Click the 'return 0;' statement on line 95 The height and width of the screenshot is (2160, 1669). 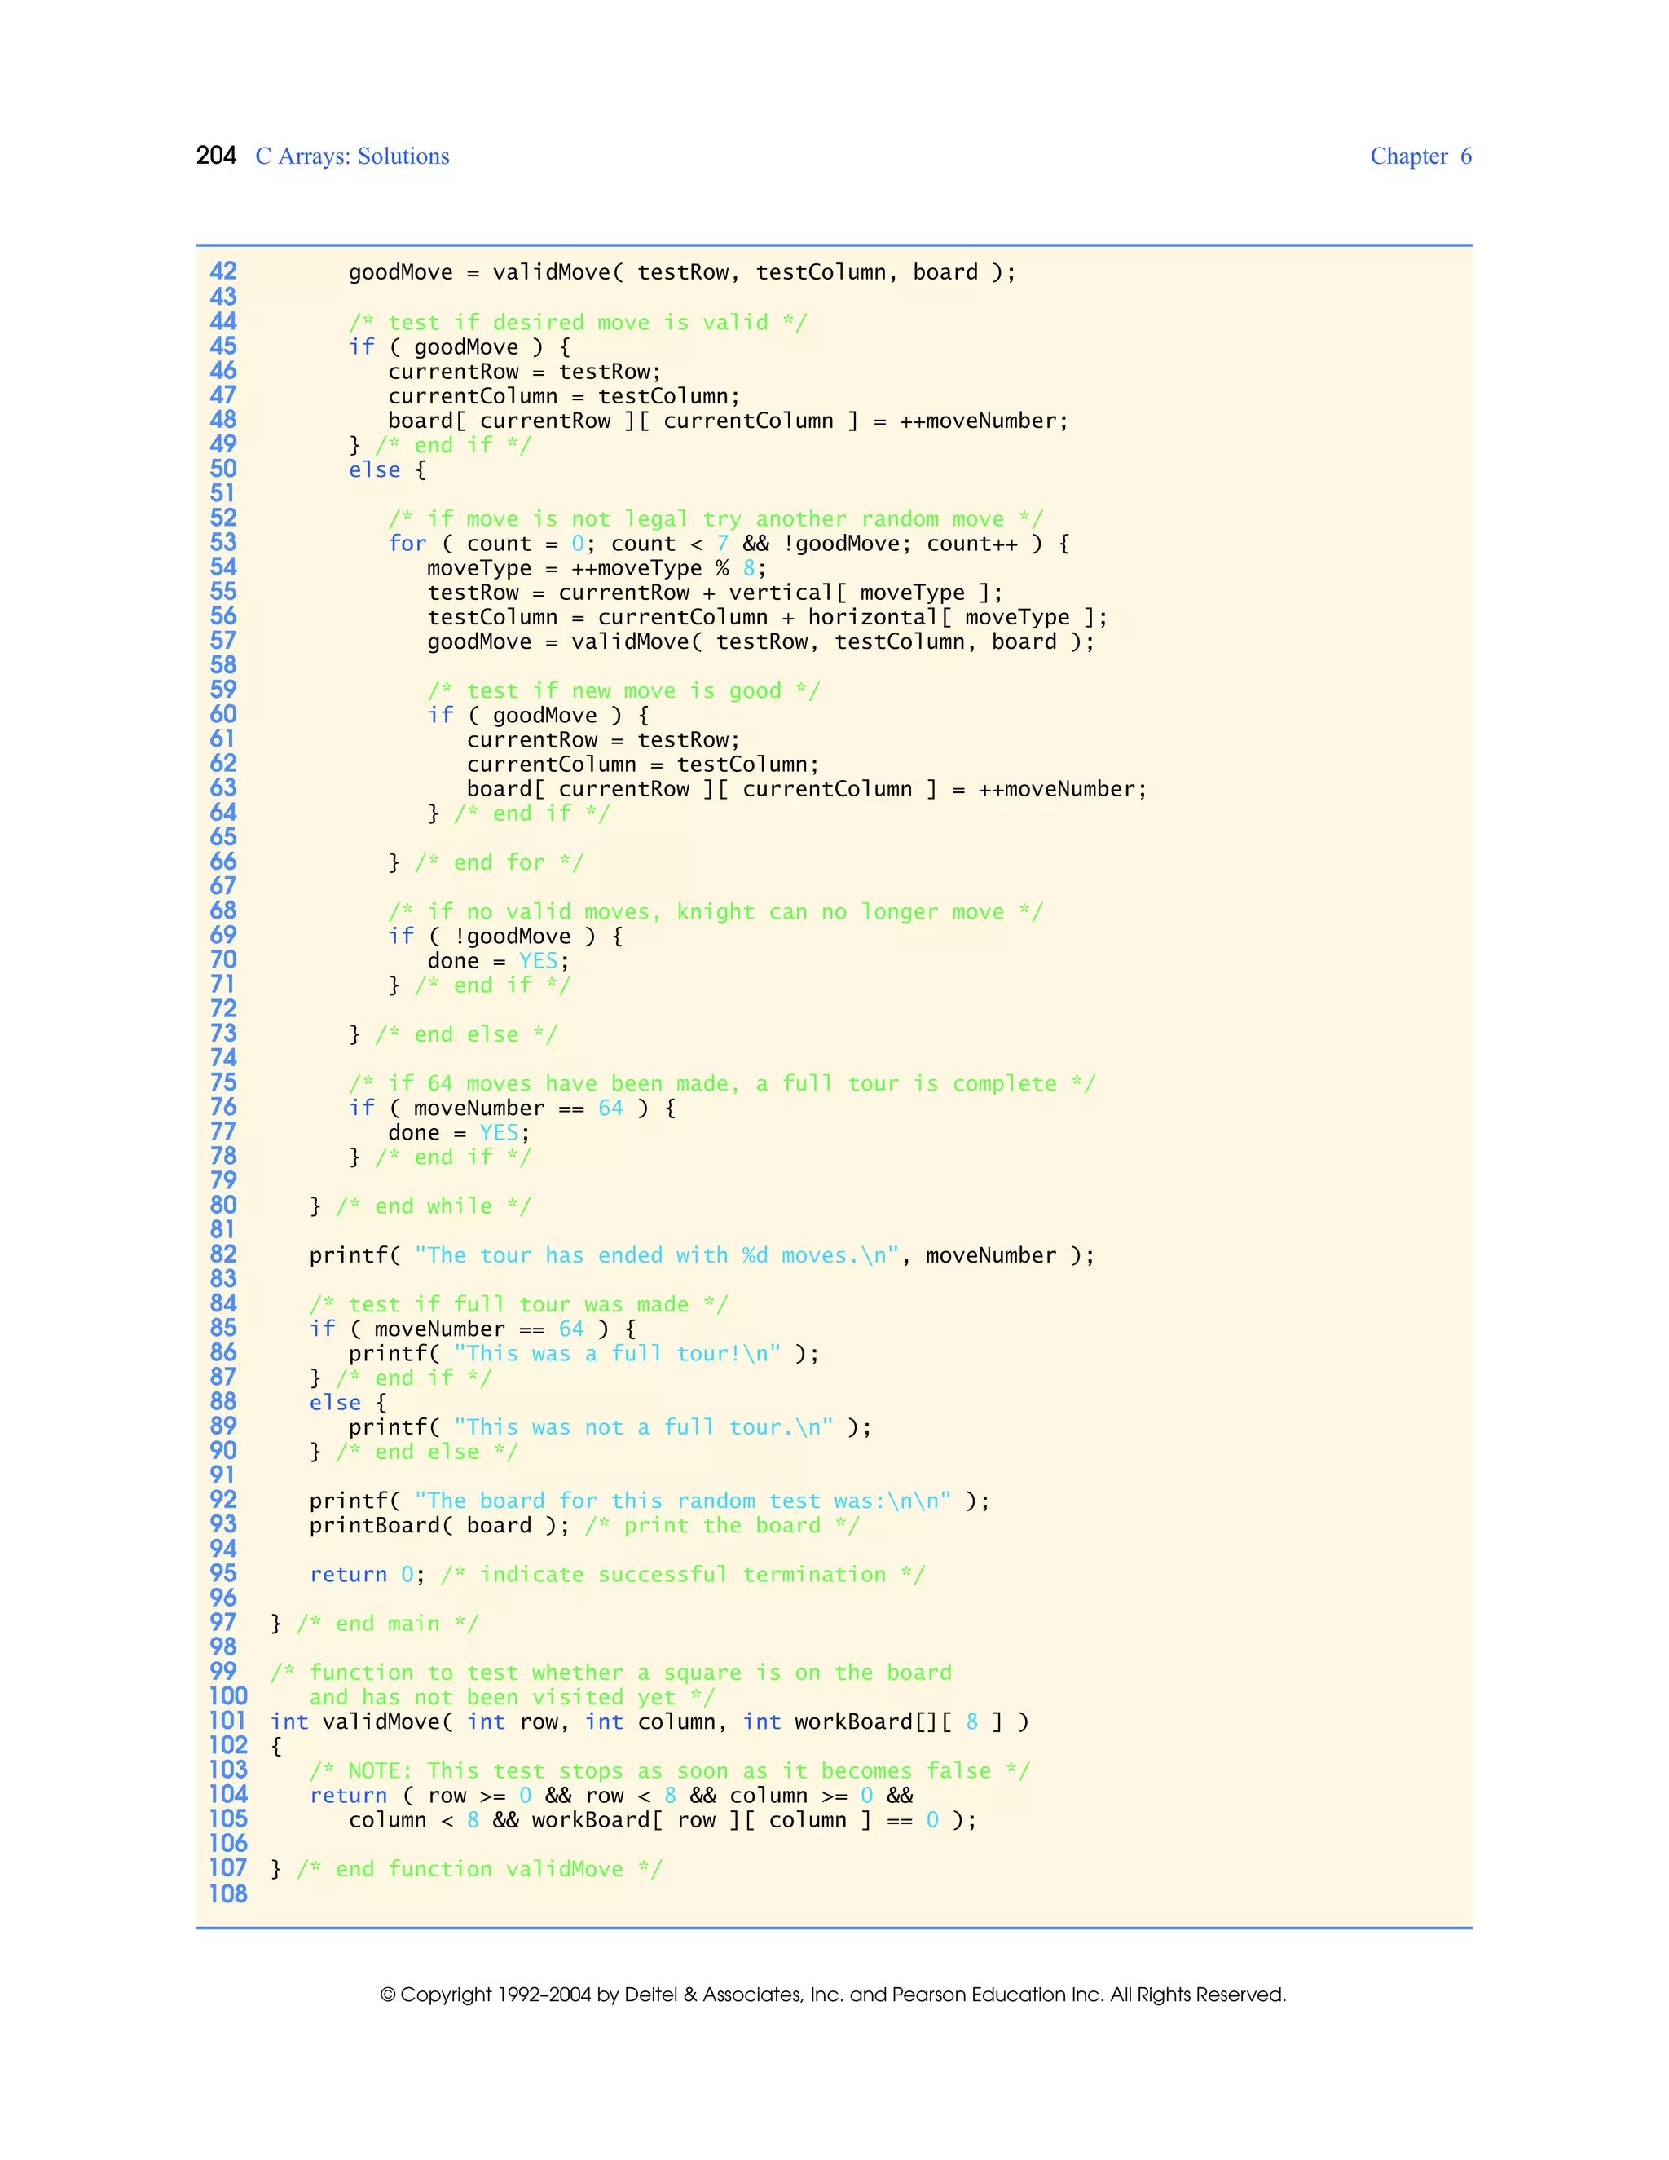(x=366, y=1575)
